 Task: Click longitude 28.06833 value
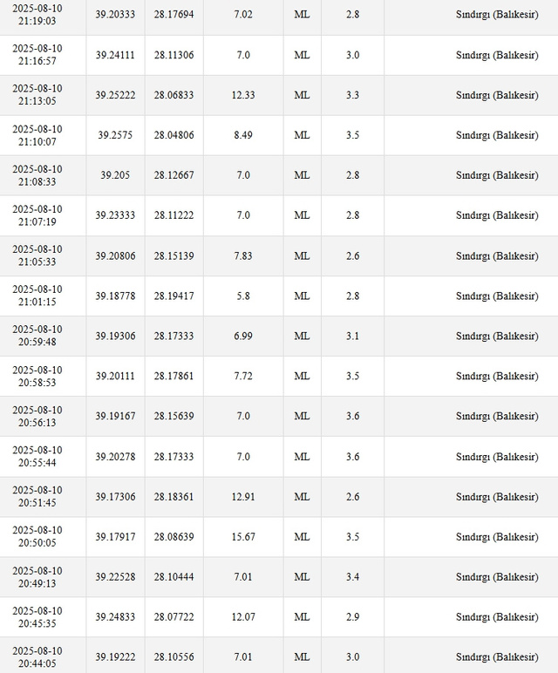tap(174, 95)
